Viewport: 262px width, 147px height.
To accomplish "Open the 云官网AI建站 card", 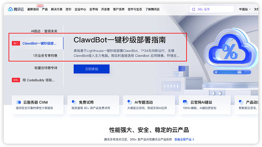I will point(205,105).
